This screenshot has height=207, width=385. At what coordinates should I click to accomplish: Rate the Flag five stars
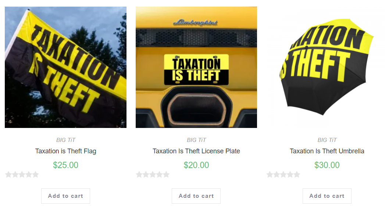pyautogui.click(x=36, y=175)
